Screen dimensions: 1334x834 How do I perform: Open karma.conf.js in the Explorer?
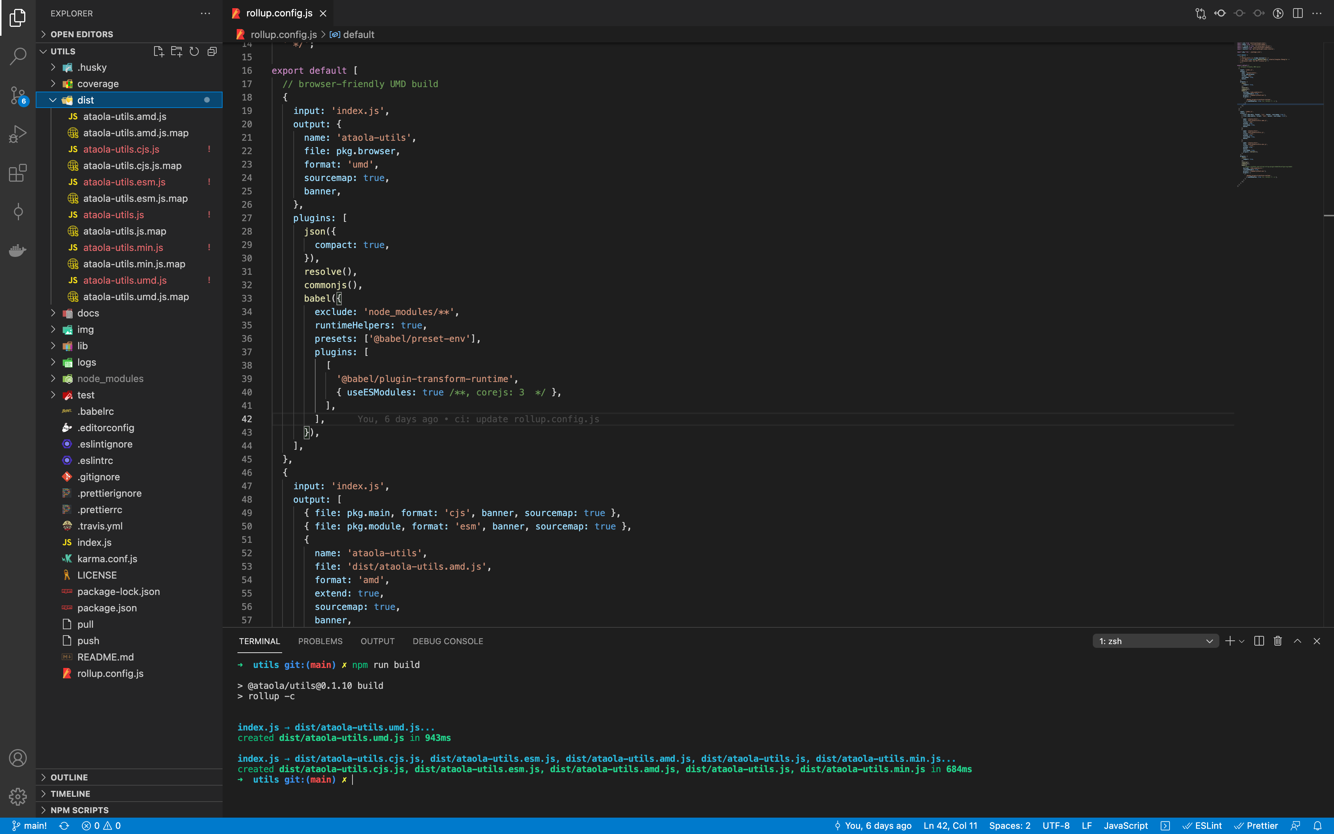click(x=129, y=559)
